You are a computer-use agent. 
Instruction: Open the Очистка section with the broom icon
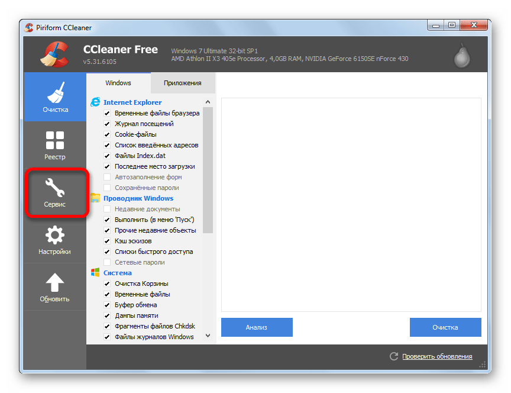(x=54, y=96)
